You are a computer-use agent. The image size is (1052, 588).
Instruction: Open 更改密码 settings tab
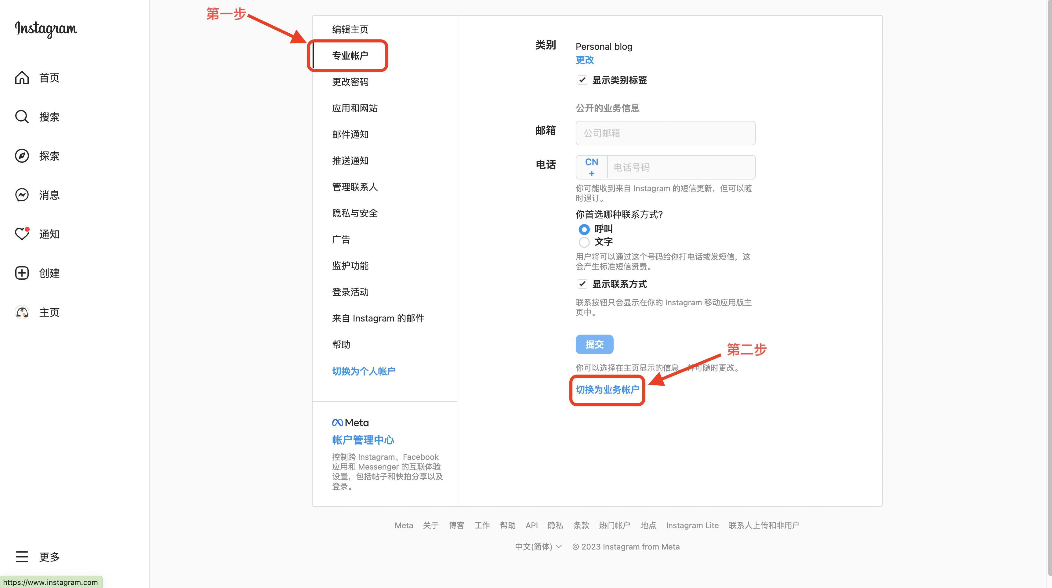(x=384, y=82)
